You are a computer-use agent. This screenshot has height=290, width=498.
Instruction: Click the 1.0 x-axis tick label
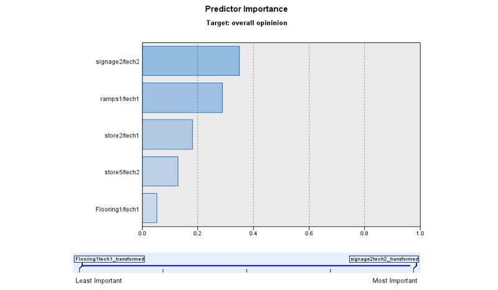click(420, 234)
